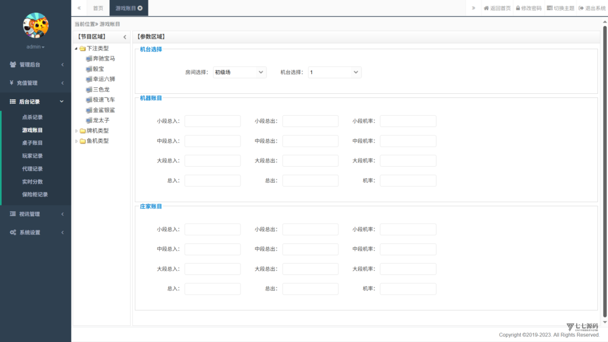This screenshot has width=608, height=342.
Task: Select 奔驰宝马 label in tree
Action: coord(104,59)
